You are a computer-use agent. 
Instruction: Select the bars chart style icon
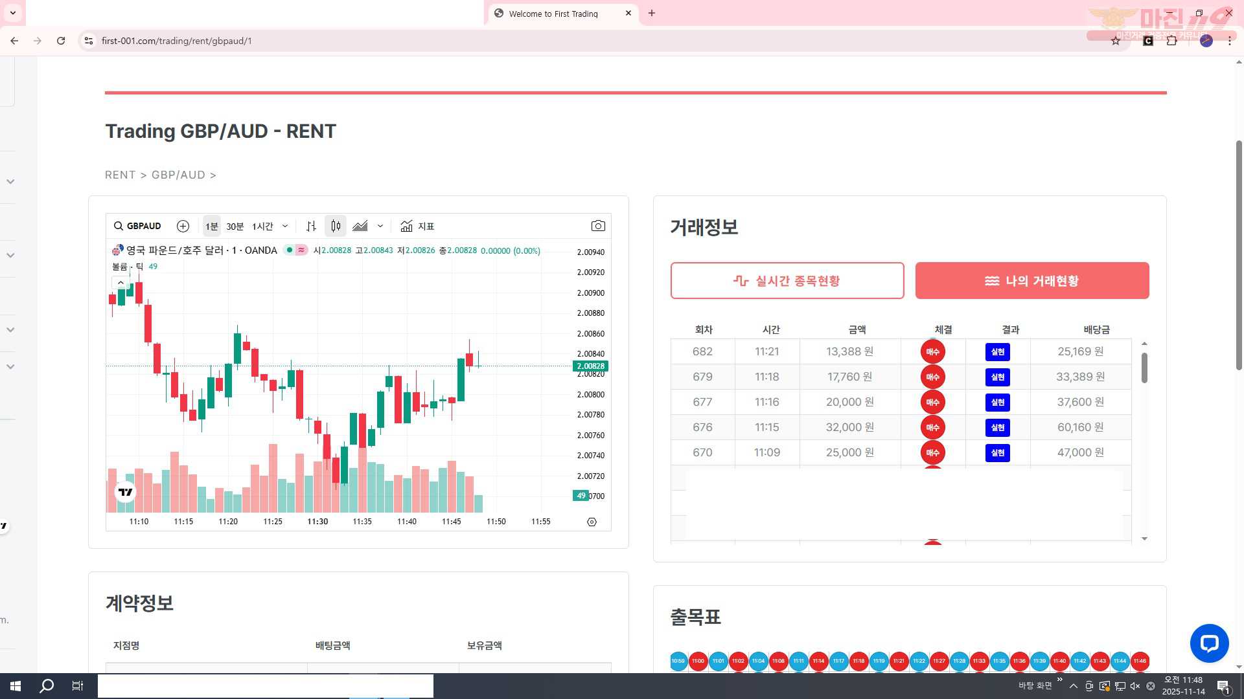tap(312, 226)
